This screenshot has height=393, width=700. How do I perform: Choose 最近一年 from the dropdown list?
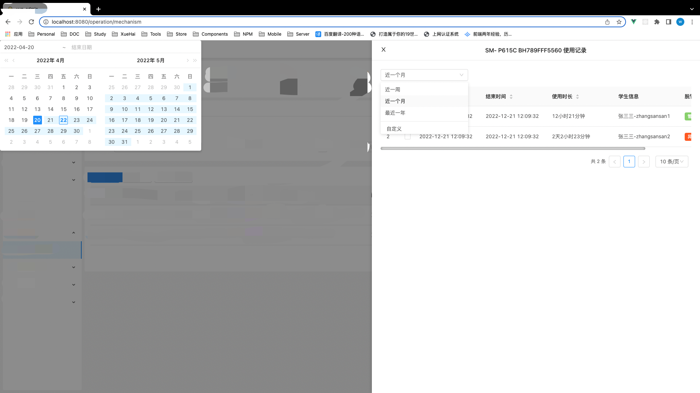pos(395,113)
